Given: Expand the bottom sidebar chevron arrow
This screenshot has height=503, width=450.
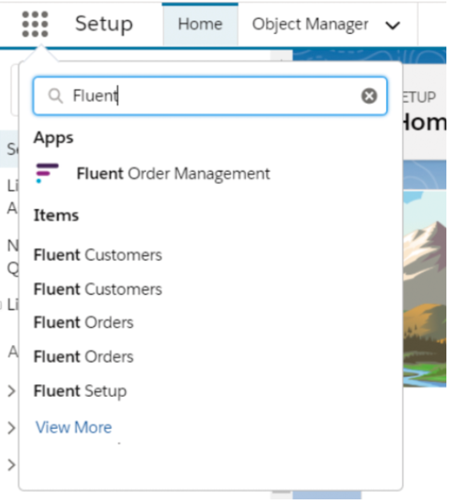Looking at the screenshot, I should (11, 465).
